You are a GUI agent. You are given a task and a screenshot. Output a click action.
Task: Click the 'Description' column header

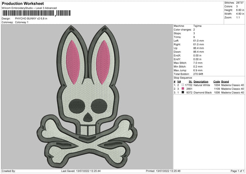click(201, 82)
